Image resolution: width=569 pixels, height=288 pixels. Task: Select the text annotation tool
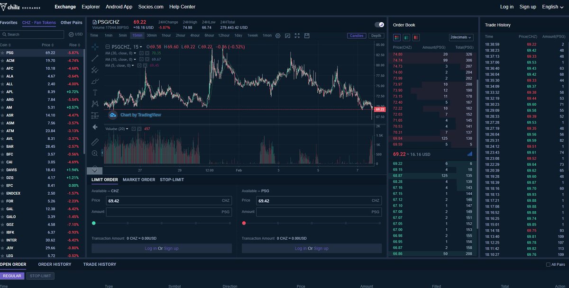pyautogui.click(x=95, y=92)
